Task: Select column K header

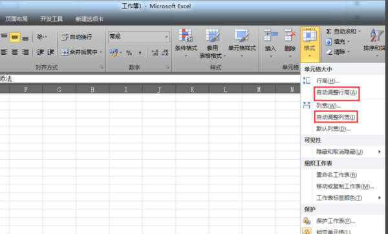Action: 192,90
